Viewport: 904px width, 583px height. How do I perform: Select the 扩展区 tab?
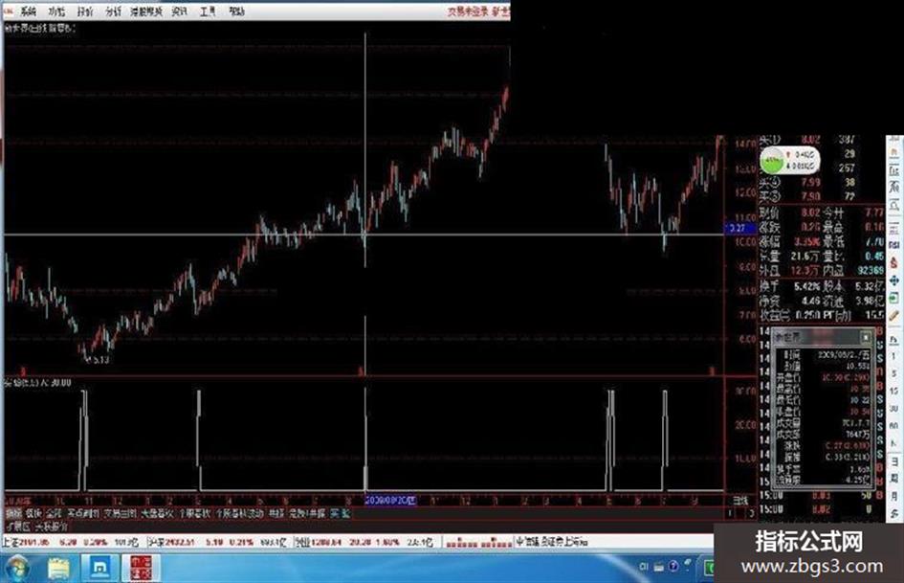click(x=18, y=527)
